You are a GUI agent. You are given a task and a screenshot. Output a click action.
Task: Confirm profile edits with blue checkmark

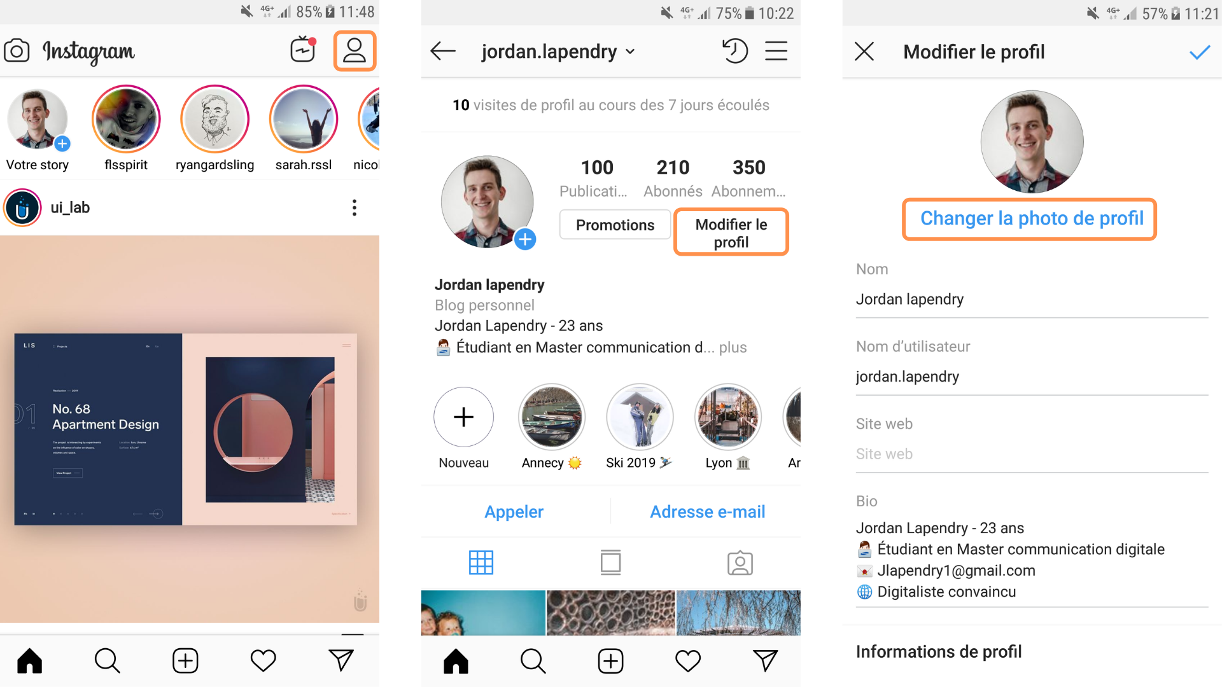click(x=1199, y=52)
